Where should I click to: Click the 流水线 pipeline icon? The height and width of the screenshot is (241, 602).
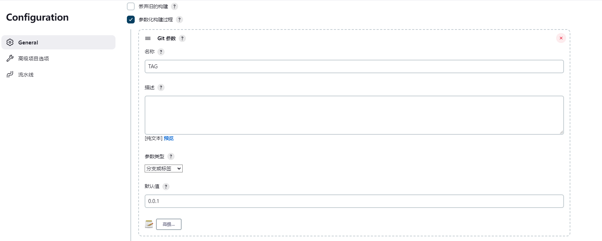click(x=10, y=74)
